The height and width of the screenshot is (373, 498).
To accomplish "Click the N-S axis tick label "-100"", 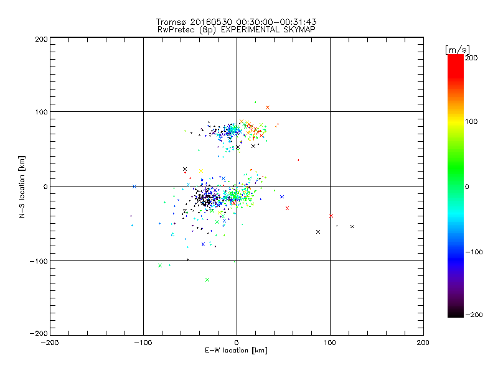I will pos(39,261).
